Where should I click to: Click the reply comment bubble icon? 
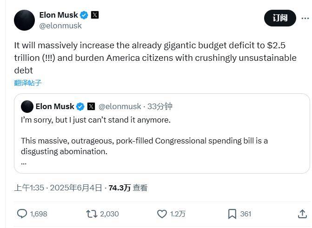[x=22, y=214]
